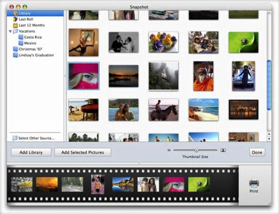Select the Vacations folder label

[x=27, y=31]
